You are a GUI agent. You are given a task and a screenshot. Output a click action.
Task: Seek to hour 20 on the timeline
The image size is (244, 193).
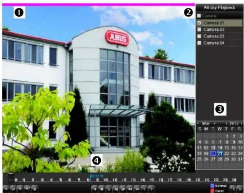pyautogui.click(x=198, y=180)
